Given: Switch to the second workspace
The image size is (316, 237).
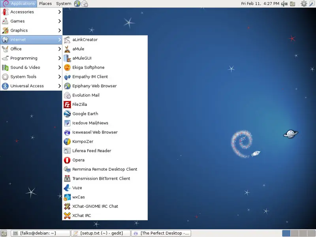Looking at the screenshot, I should click(x=295, y=233).
